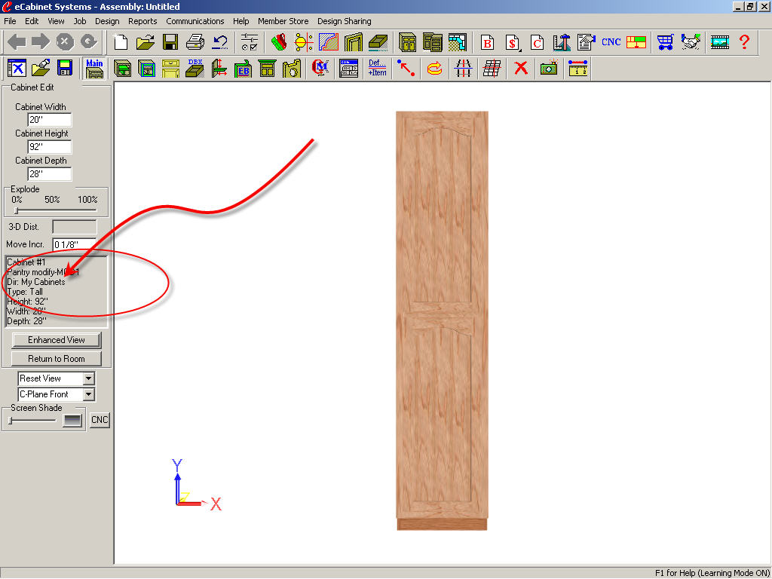Click the CM clamp icon
Image resolution: width=772 pixels, height=579 pixels.
(320, 68)
